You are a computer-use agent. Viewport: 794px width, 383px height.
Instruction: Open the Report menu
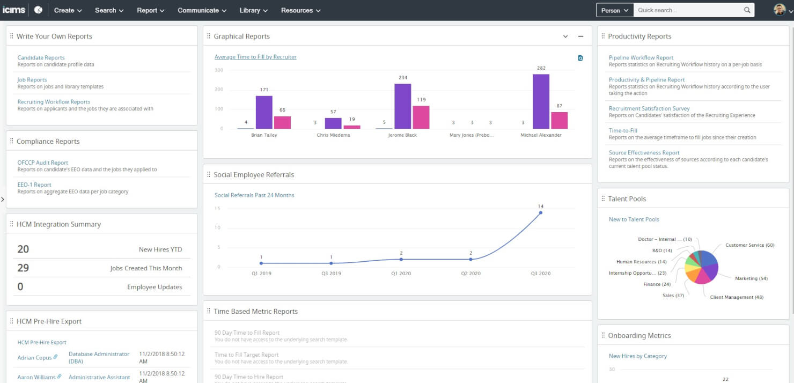(150, 10)
